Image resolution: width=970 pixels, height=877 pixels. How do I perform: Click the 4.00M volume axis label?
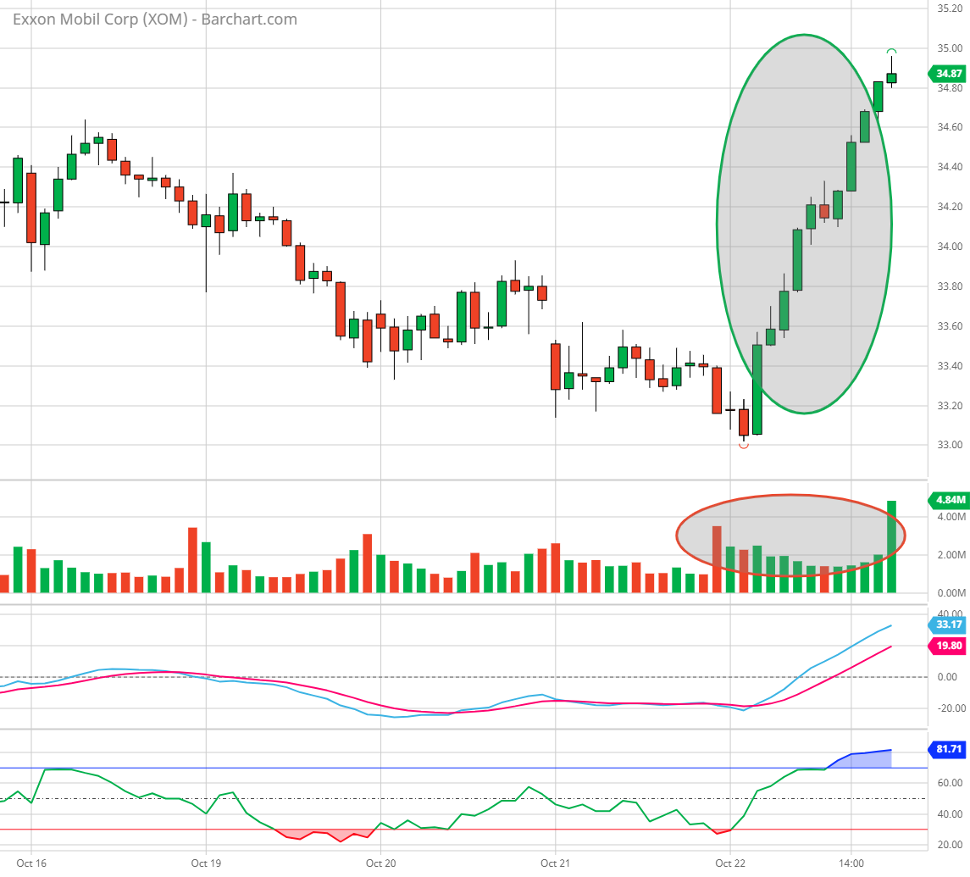click(x=951, y=517)
